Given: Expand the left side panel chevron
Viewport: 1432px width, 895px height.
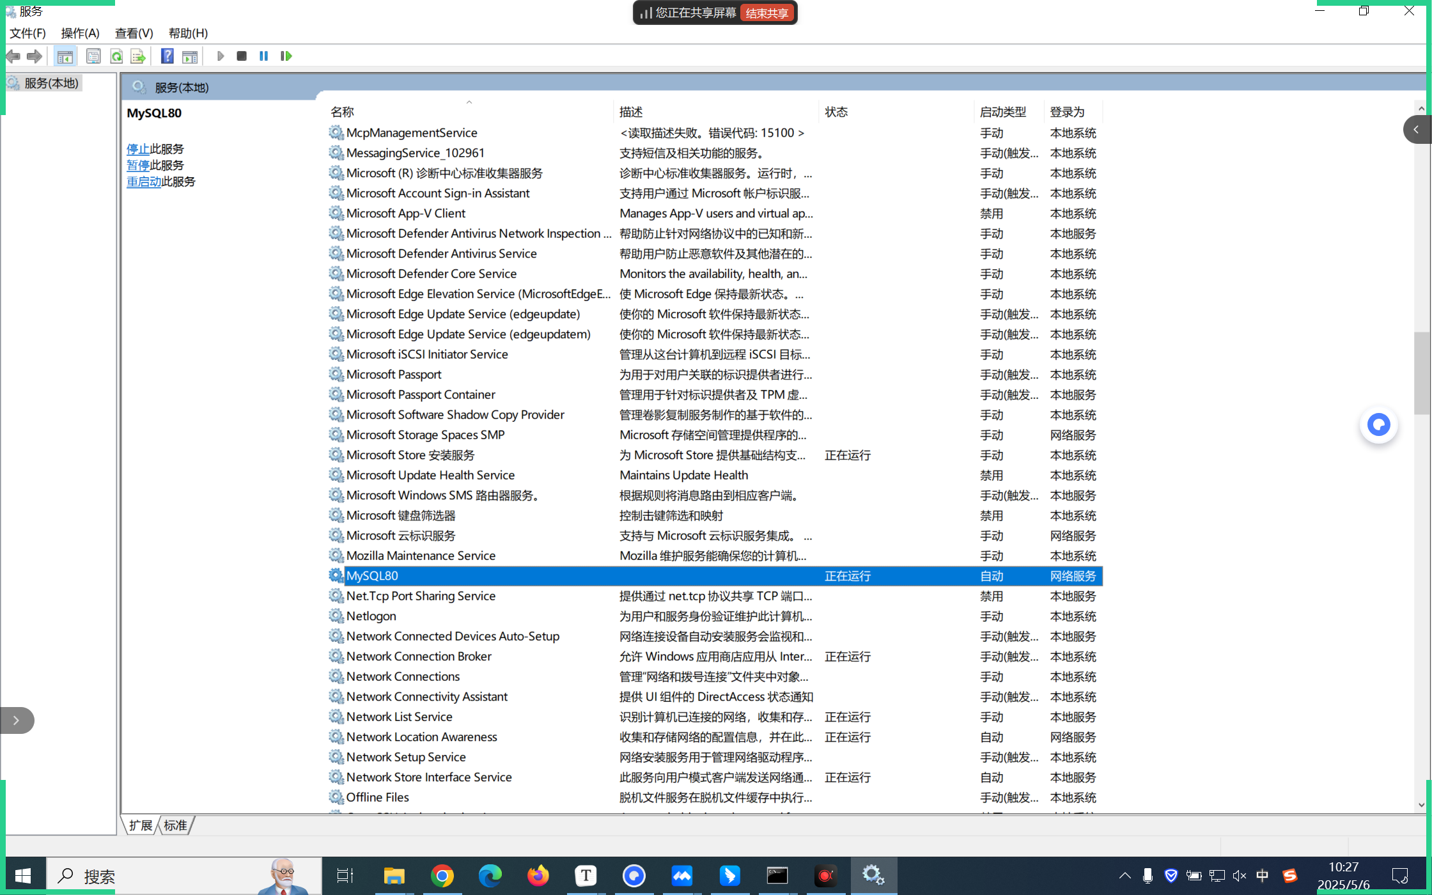Looking at the screenshot, I should (16, 720).
